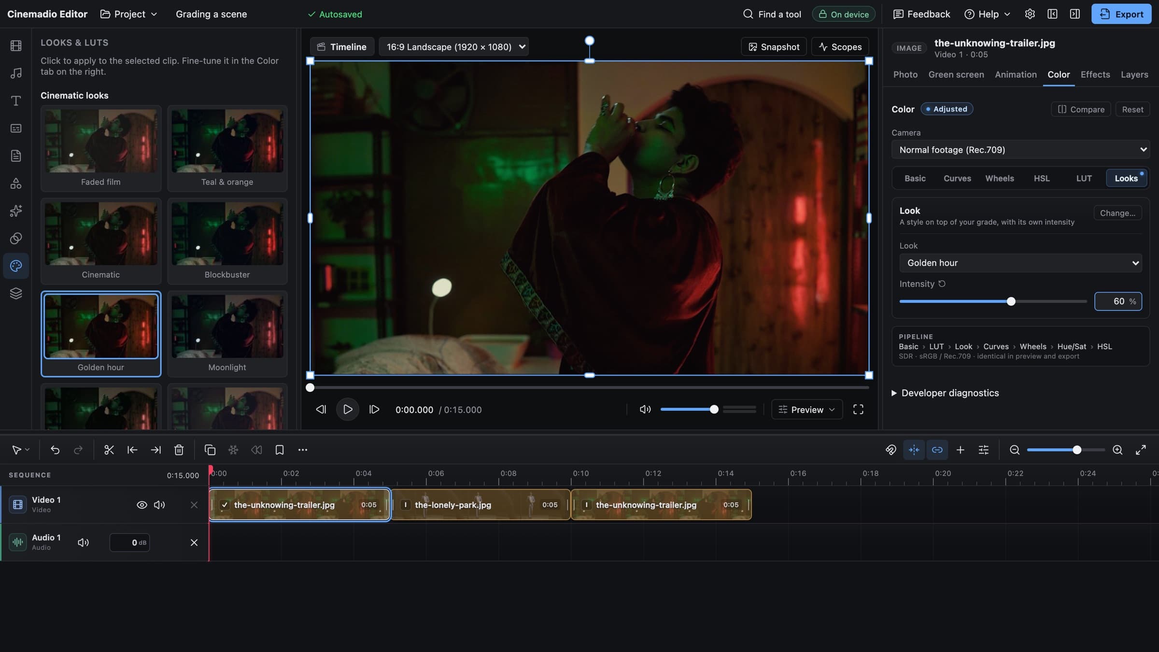The height and width of the screenshot is (652, 1159).
Task: Click the scissors split tool
Action: (109, 450)
